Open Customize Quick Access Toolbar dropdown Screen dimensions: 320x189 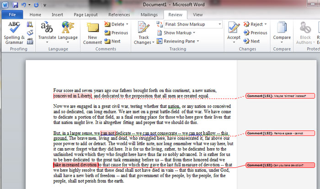point(45,5)
